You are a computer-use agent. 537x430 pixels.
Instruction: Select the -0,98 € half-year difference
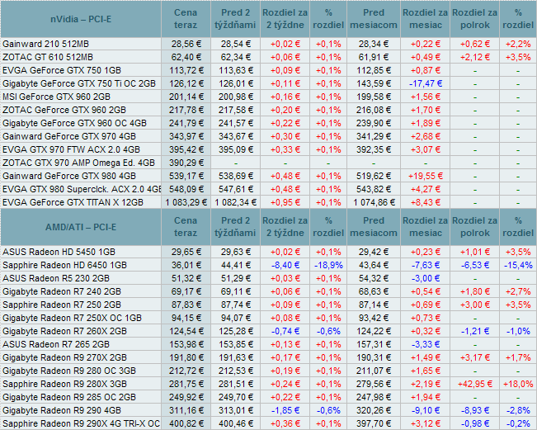tap(475, 423)
